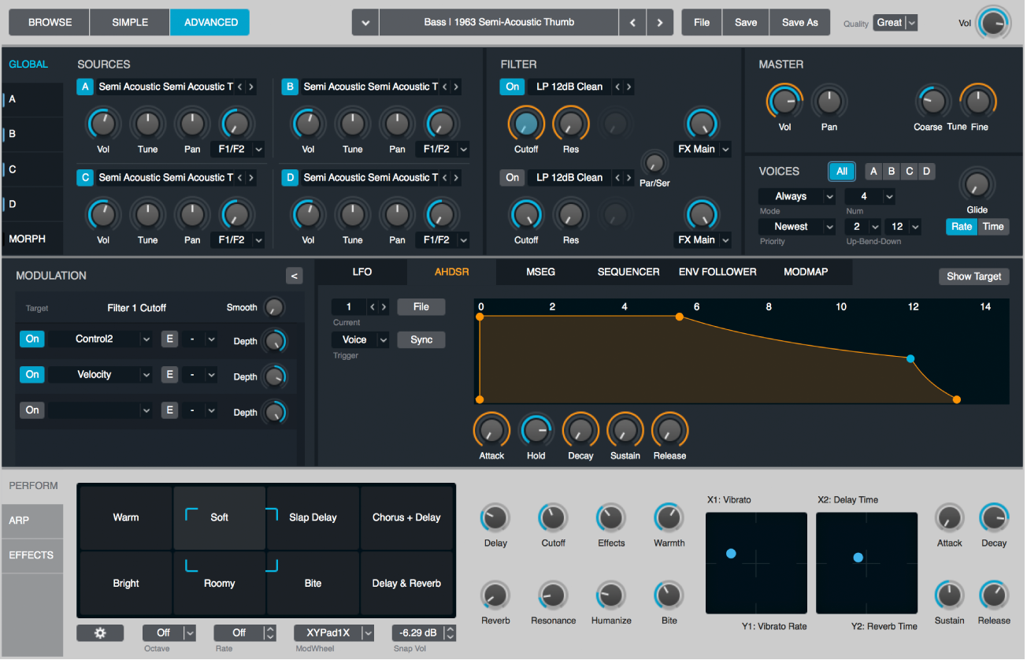1027x660 pixels.
Task: Click the Smooth knob next to Filter 1 Cutoff target
Action: [x=274, y=307]
